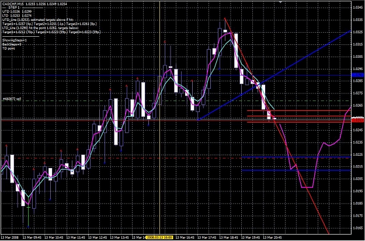Click the 'STEP 1' indicator heading

point(15,8)
